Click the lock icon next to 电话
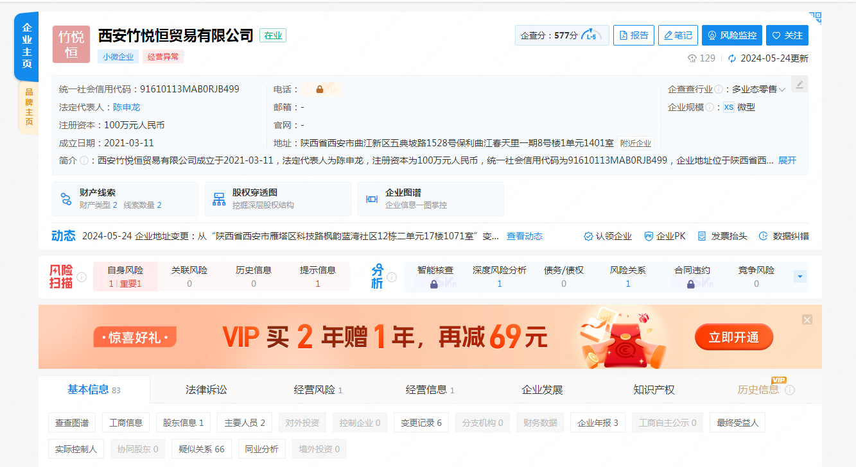The image size is (856, 467). click(x=320, y=90)
